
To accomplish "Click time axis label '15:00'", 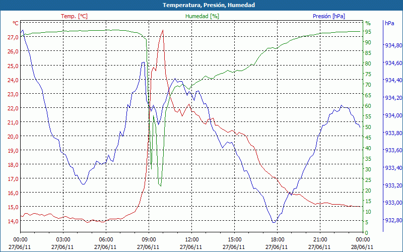I will 234,240.
